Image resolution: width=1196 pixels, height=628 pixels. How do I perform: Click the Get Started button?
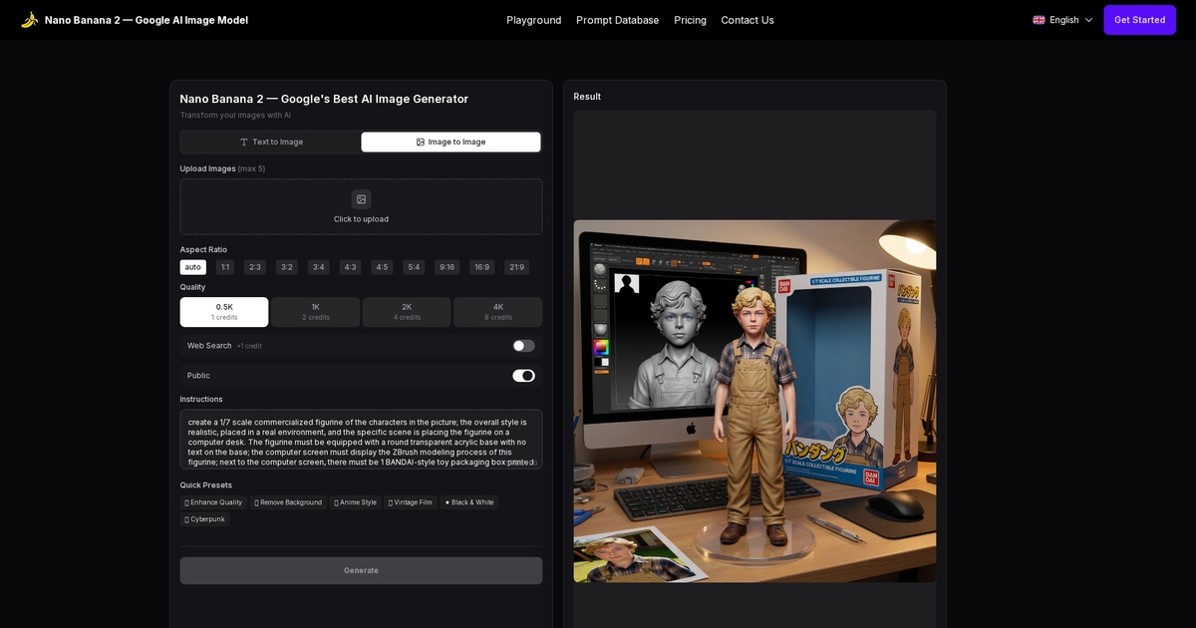click(1139, 19)
